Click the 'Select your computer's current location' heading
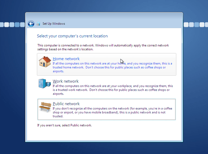The height and width of the screenshot is (154, 208). (x=72, y=36)
